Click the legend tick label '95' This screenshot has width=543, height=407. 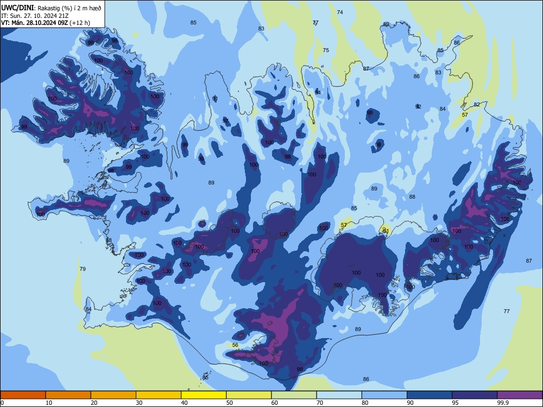pyautogui.click(x=456, y=403)
